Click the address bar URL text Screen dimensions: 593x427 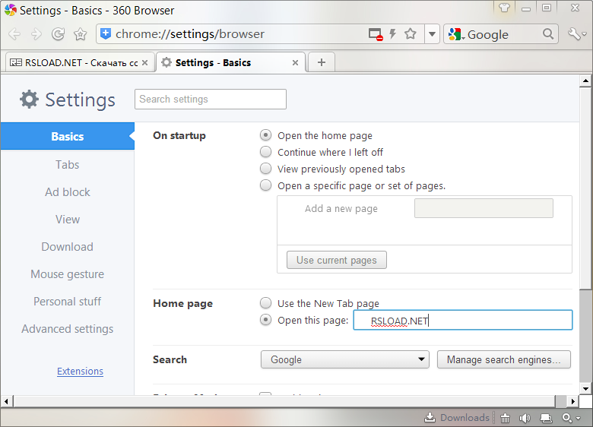point(190,34)
